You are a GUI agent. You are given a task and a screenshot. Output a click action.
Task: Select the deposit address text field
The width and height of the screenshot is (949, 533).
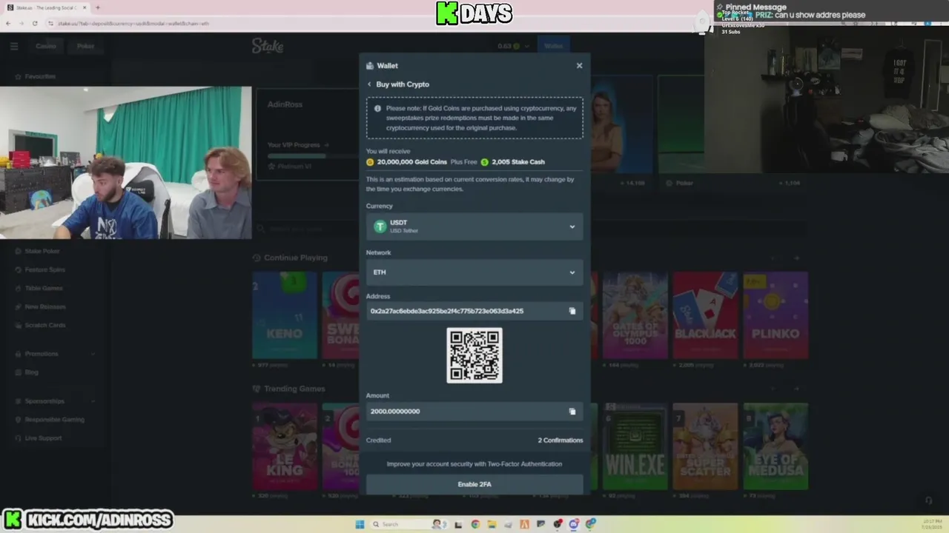[466, 311]
